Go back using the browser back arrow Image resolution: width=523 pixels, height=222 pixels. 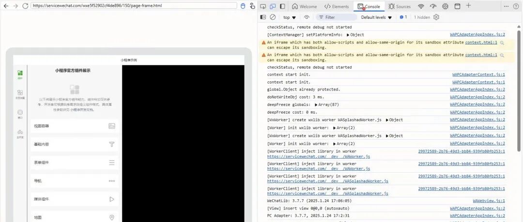[6, 6]
